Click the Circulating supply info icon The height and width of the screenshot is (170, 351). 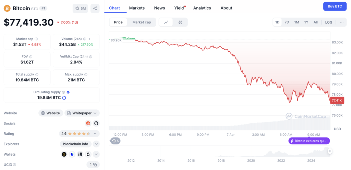[63, 92]
